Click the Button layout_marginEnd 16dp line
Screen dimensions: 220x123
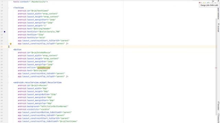36,61
